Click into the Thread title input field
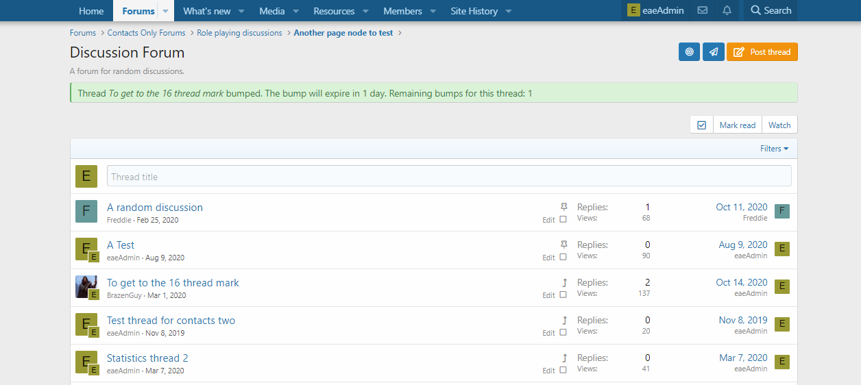Viewport: 861px width, 385px height. 449,176
